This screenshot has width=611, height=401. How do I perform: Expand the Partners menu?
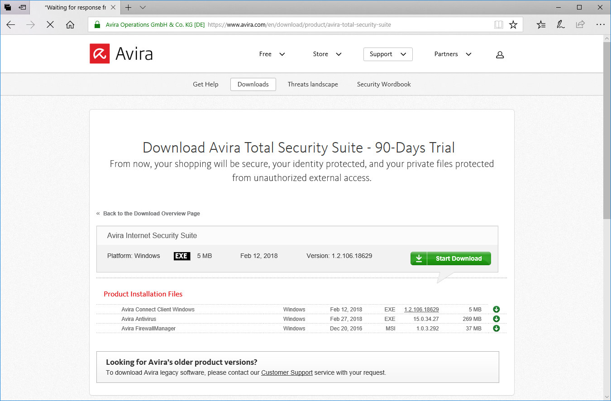click(453, 54)
